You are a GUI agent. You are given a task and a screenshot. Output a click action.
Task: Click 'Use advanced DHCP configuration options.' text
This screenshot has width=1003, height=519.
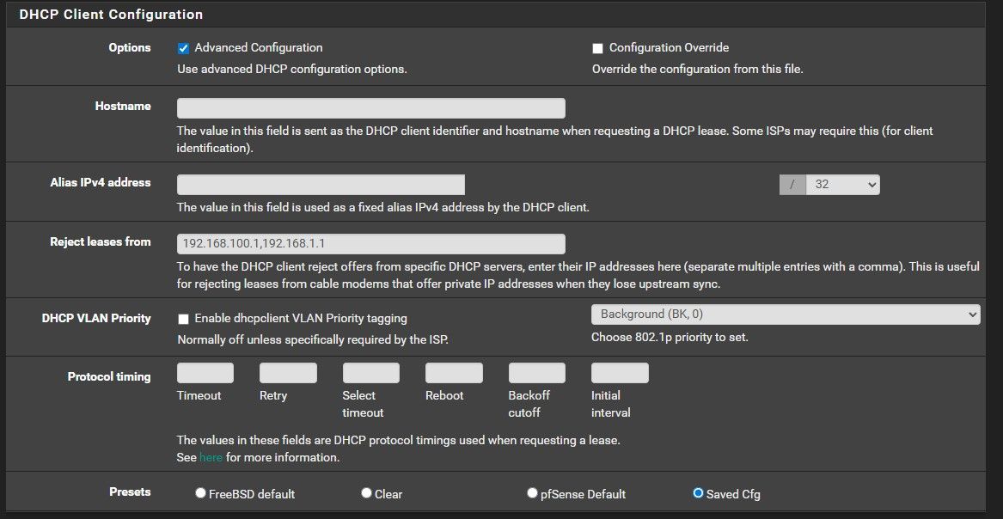click(291, 69)
